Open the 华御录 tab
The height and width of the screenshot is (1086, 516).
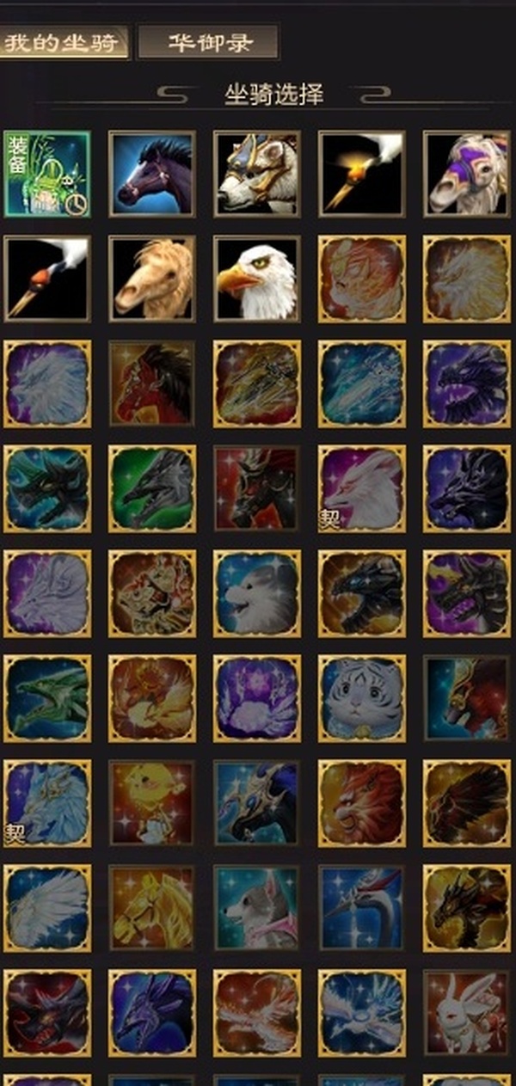209,42
